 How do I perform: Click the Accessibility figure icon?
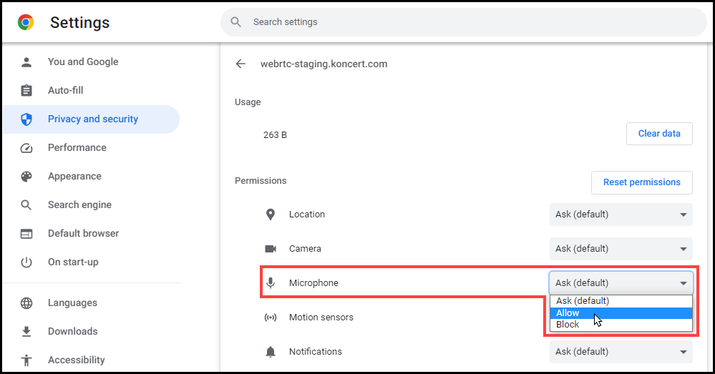tap(26, 360)
